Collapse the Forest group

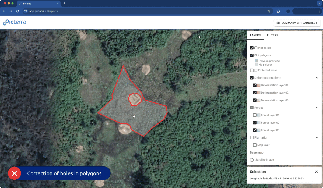pos(317,108)
